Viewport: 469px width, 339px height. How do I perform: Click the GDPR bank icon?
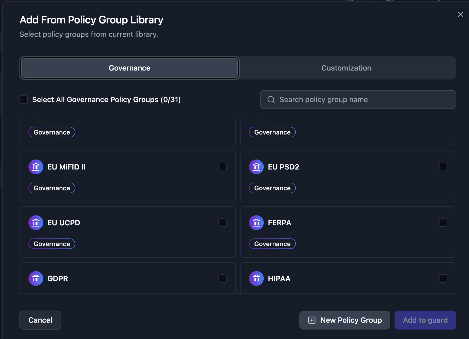36,278
